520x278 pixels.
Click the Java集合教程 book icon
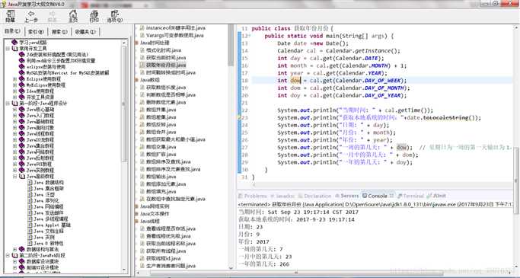point(22,145)
